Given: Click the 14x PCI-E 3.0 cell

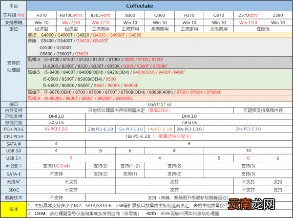Looking at the screenshot, I should 160,129.
